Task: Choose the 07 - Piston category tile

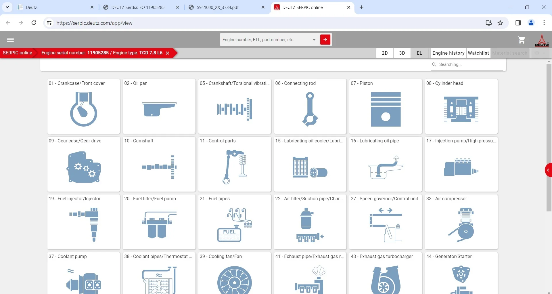Action: coord(386,106)
